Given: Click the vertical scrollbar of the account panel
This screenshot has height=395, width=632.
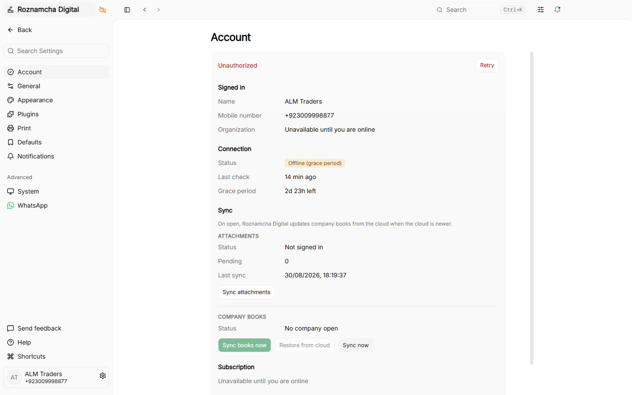Looking at the screenshot, I should point(532,208).
